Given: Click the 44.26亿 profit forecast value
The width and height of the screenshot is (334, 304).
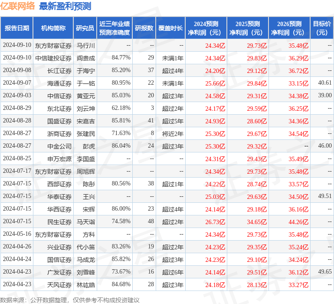Looking at the screenshot, I should [x=298, y=222].
